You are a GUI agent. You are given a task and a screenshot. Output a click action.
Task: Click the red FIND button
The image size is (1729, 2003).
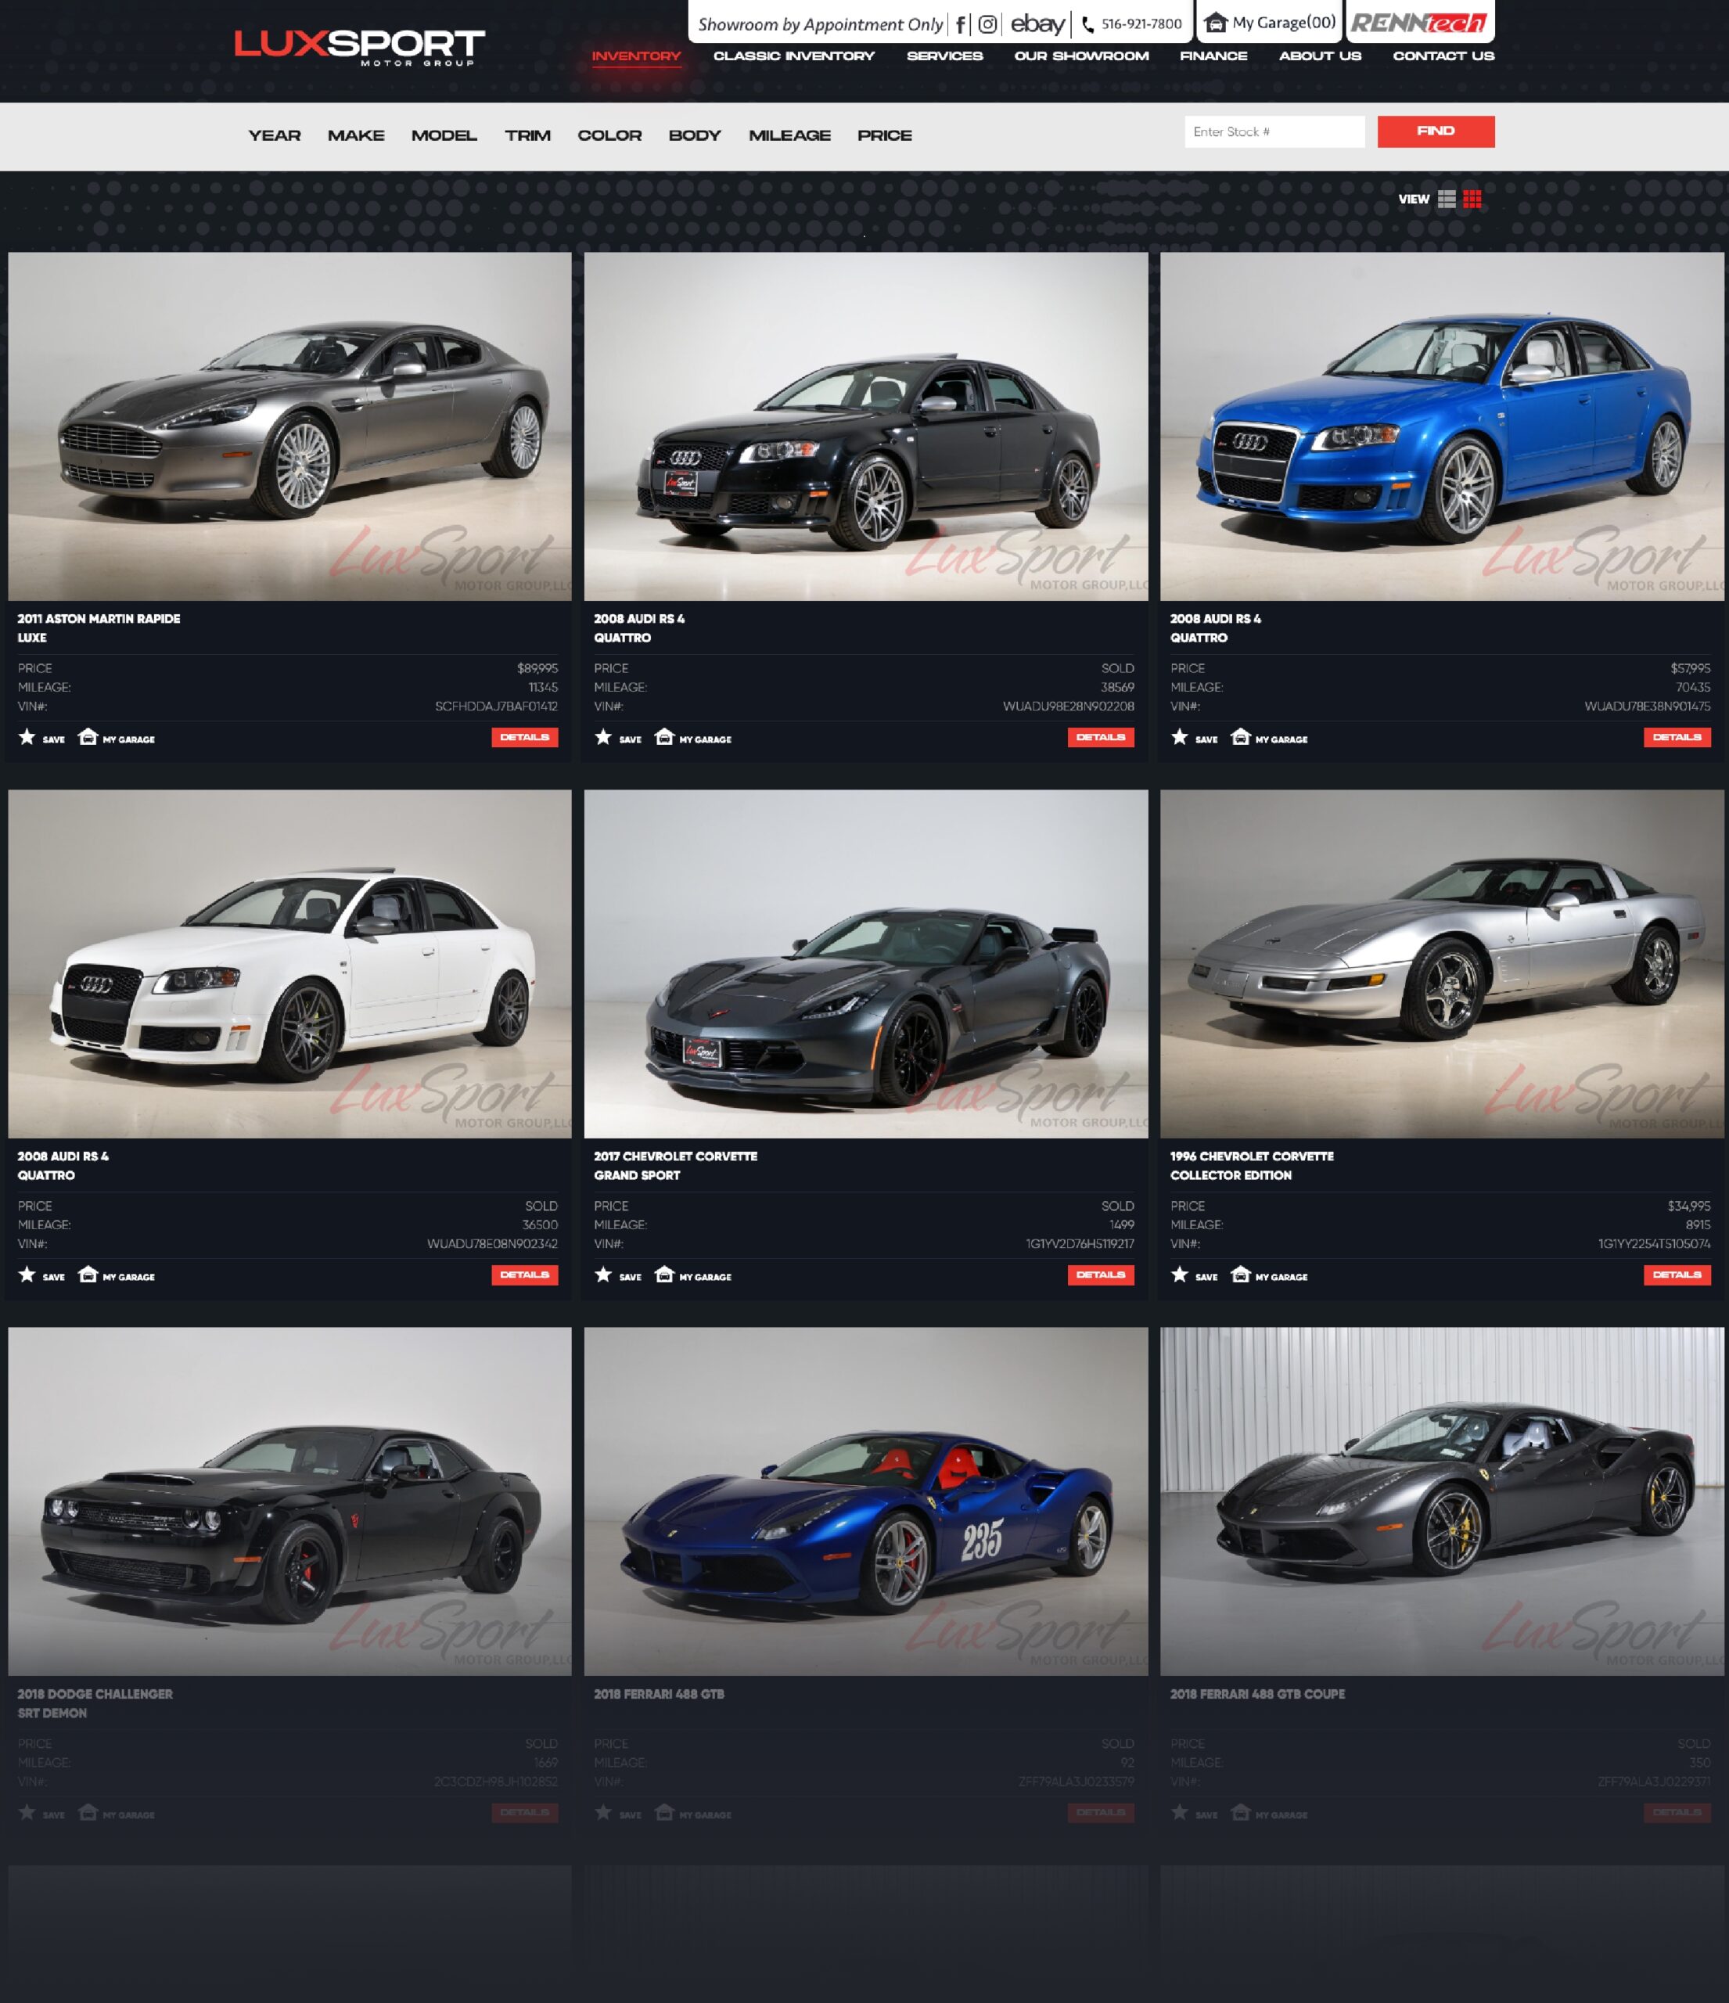coord(1436,131)
